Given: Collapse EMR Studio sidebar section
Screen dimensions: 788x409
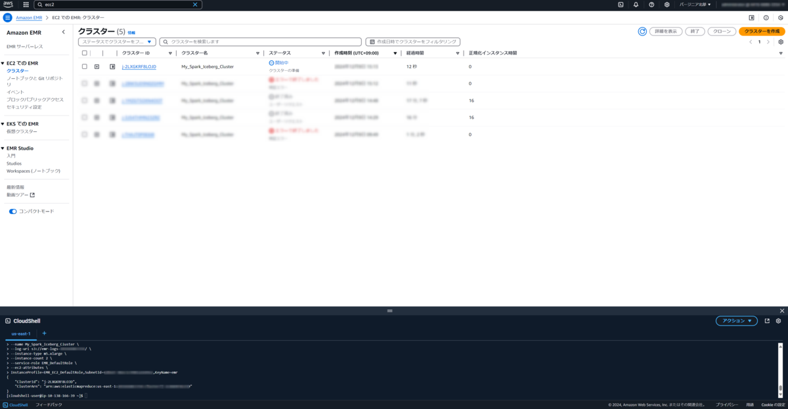Looking at the screenshot, I should [3, 148].
